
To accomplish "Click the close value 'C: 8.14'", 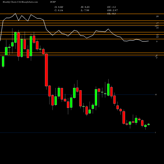I will [59, 10].
